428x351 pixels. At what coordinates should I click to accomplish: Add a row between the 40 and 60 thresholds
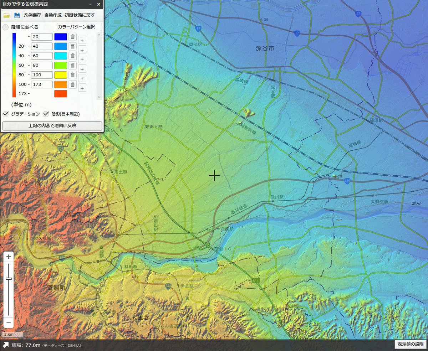click(82, 50)
